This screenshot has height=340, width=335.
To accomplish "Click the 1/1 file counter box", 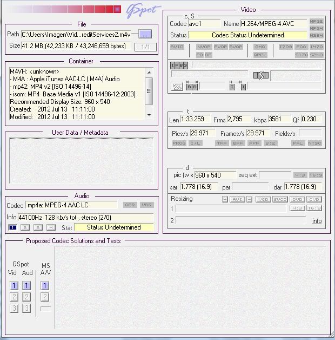I will 145,47.
